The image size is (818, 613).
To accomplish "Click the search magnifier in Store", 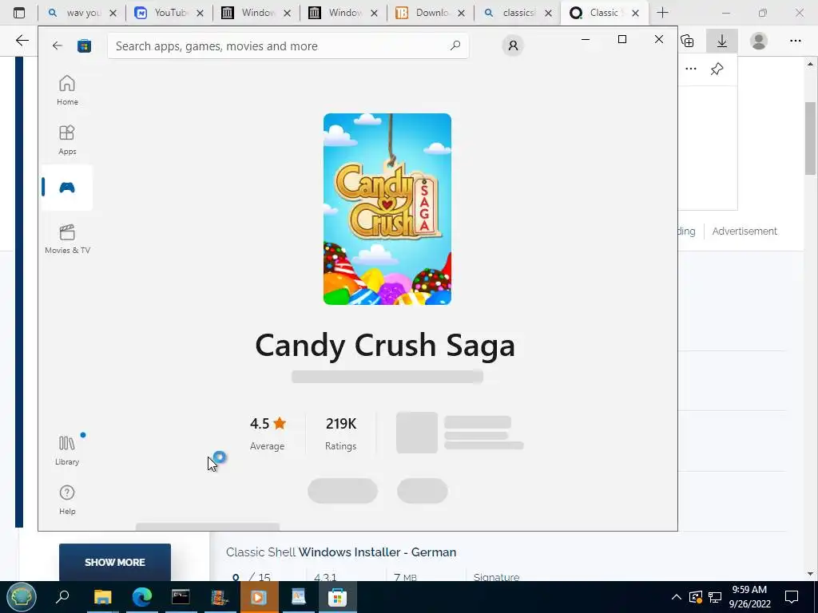I will coord(455,45).
